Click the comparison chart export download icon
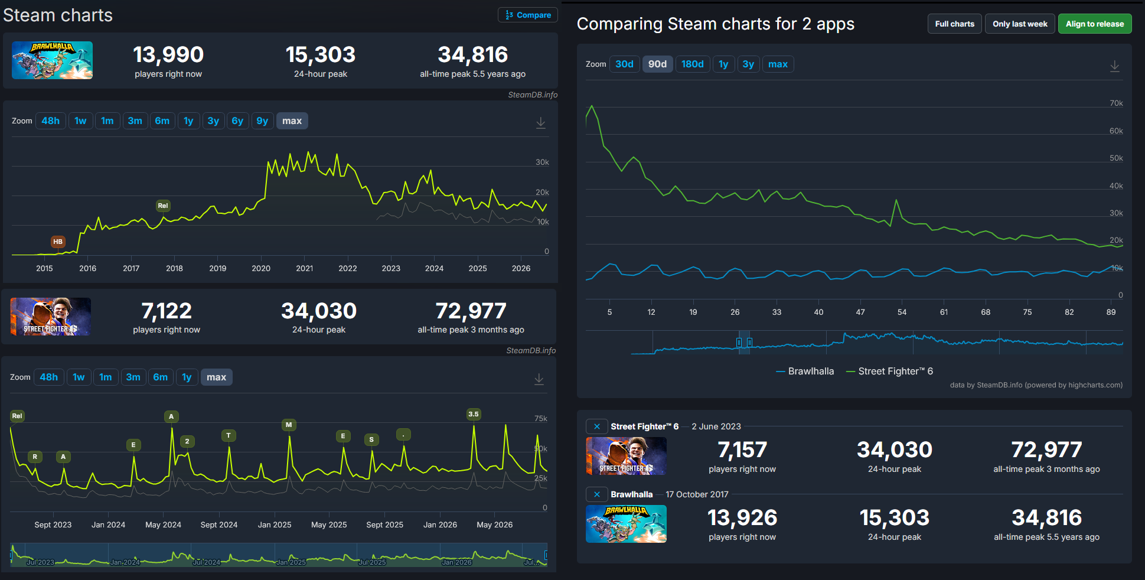Screen dimensions: 1145x580 pyautogui.click(x=1114, y=66)
